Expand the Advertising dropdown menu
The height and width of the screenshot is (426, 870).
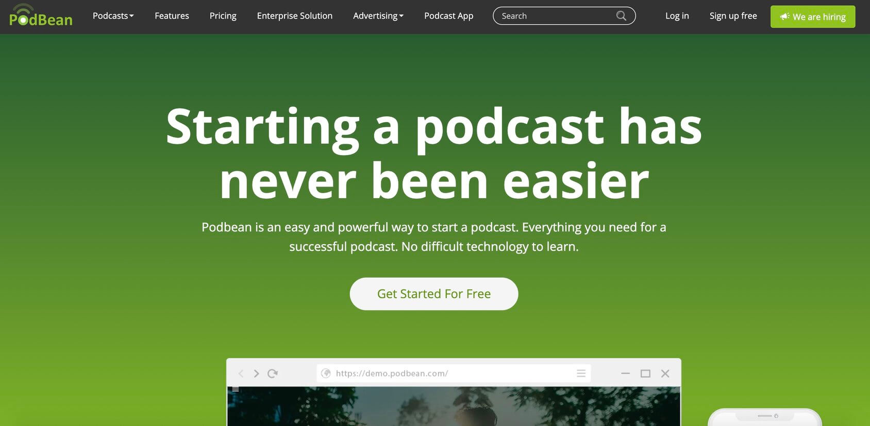(x=378, y=16)
